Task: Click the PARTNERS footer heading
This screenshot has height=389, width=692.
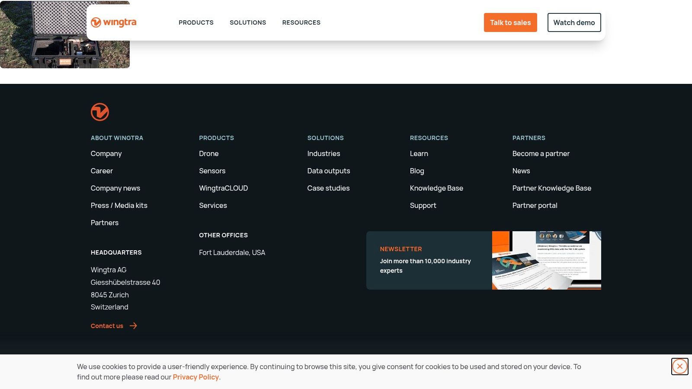Action: click(529, 138)
